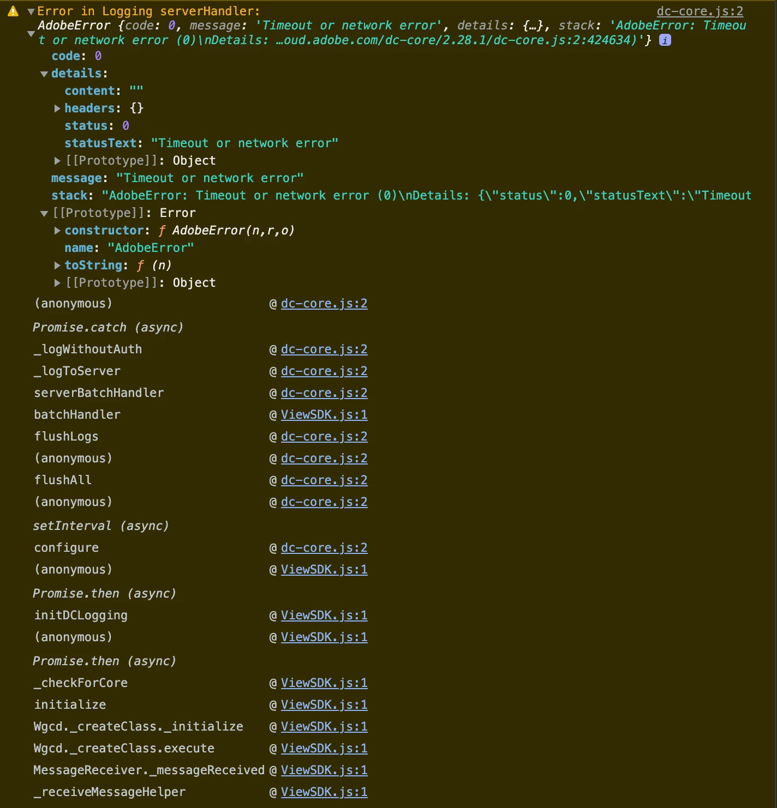The width and height of the screenshot is (777, 808).
Task: Collapse the details property arrow
Action: [44, 74]
